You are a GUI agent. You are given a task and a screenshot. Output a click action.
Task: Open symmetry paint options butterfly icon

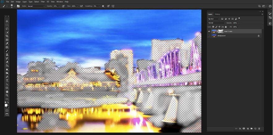click(113, 6)
